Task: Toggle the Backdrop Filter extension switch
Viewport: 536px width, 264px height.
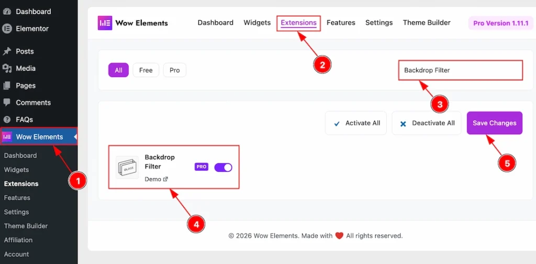Action: (223, 167)
